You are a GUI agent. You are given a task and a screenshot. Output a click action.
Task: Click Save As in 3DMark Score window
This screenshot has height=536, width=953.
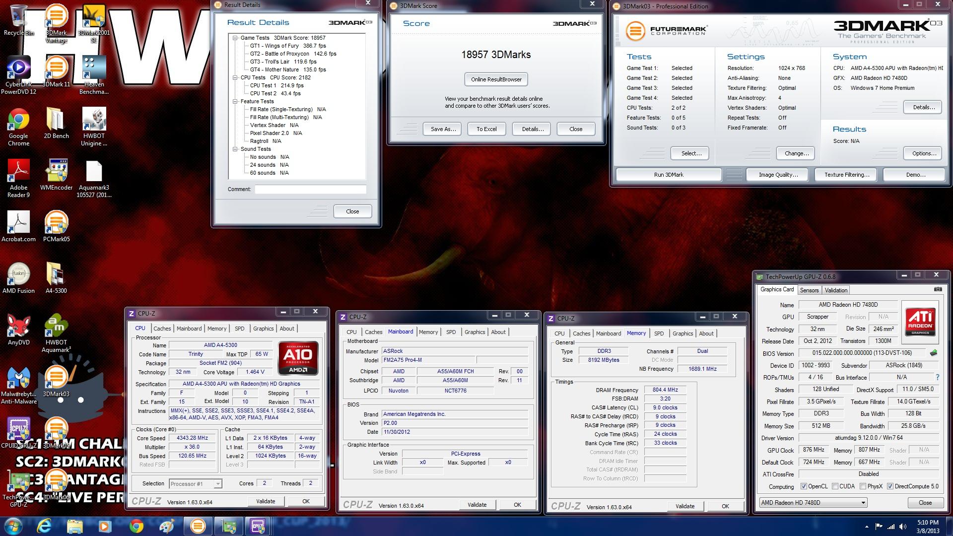coord(443,129)
